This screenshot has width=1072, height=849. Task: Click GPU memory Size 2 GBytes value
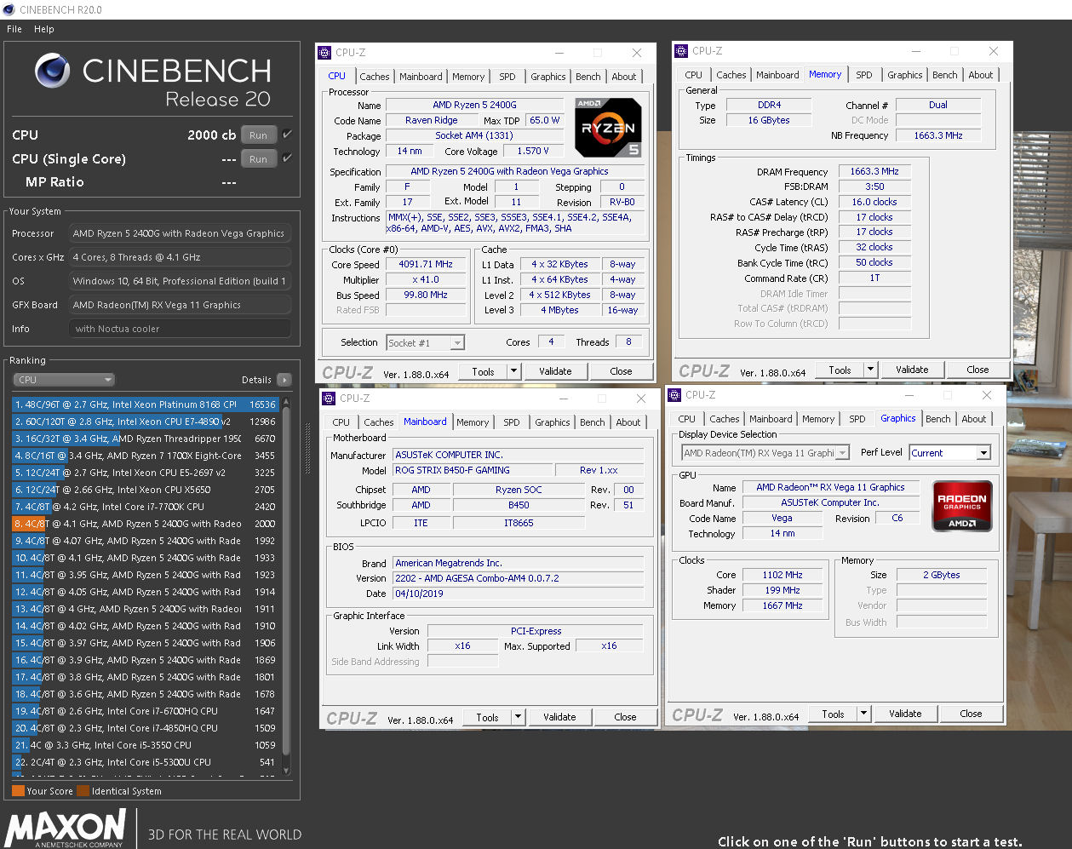pyautogui.click(x=941, y=575)
